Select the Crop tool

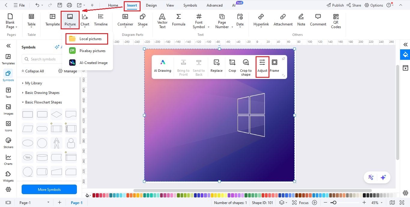(x=232, y=66)
